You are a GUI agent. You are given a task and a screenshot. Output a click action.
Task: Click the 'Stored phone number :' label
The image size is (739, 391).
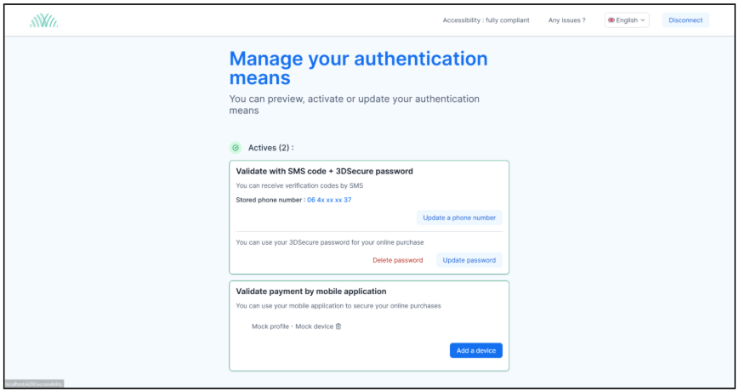click(270, 200)
